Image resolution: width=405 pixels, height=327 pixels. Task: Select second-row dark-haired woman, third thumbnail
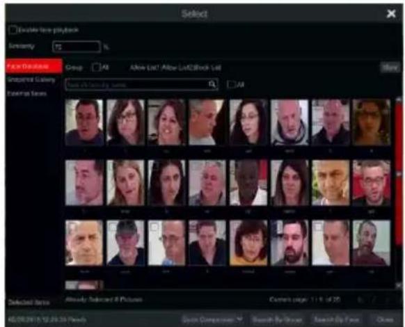[166, 182]
